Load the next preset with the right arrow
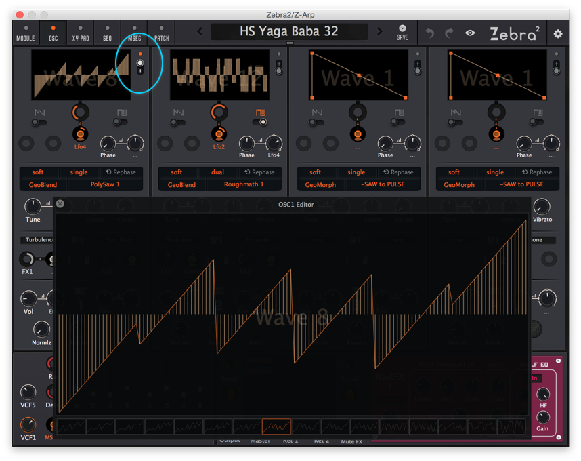This screenshot has width=581, height=461. (380, 32)
